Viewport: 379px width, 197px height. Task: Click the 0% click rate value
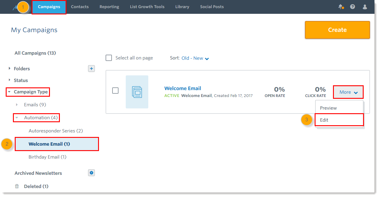(320, 89)
